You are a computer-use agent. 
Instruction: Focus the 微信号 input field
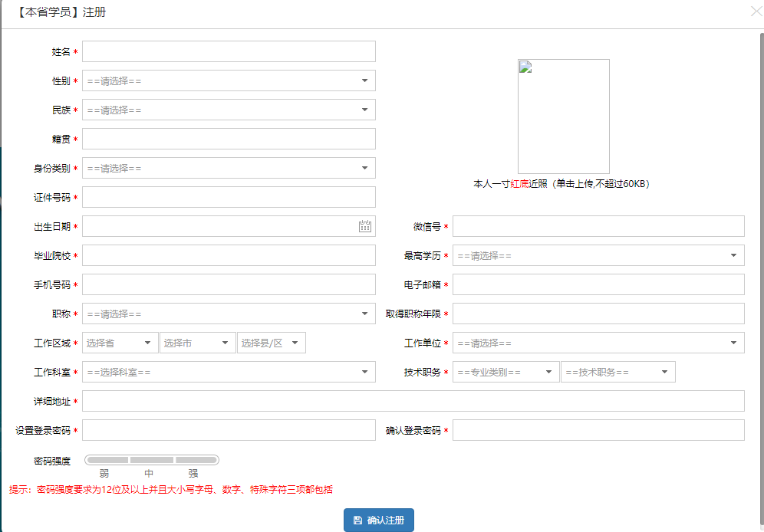click(598, 226)
